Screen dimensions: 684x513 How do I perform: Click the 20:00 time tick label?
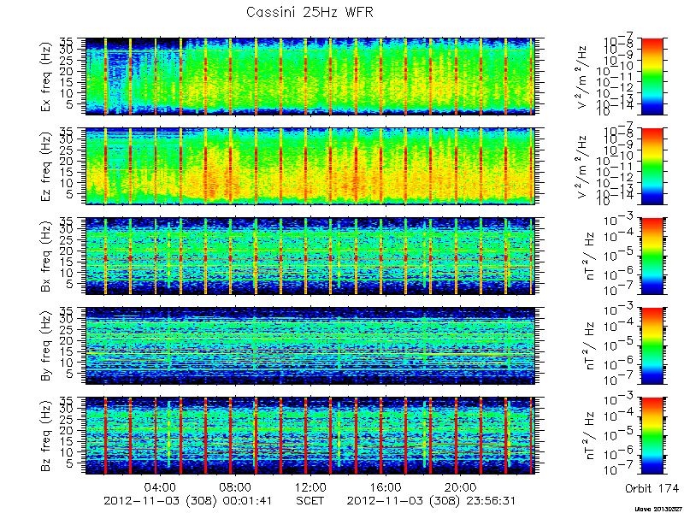click(460, 486)
